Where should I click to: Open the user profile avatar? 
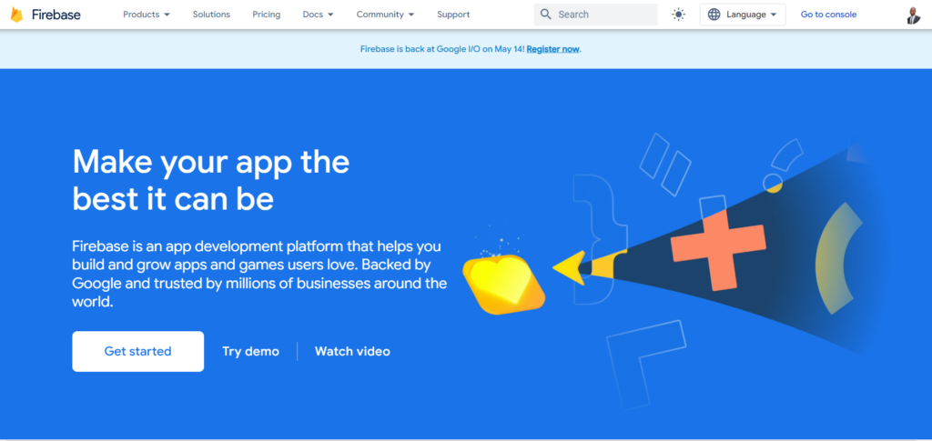(914, 15)
